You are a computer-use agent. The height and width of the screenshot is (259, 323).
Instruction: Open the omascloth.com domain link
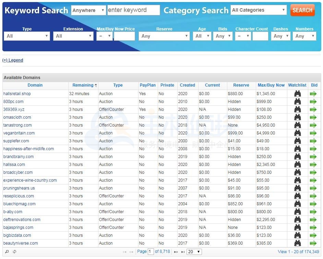17,117
